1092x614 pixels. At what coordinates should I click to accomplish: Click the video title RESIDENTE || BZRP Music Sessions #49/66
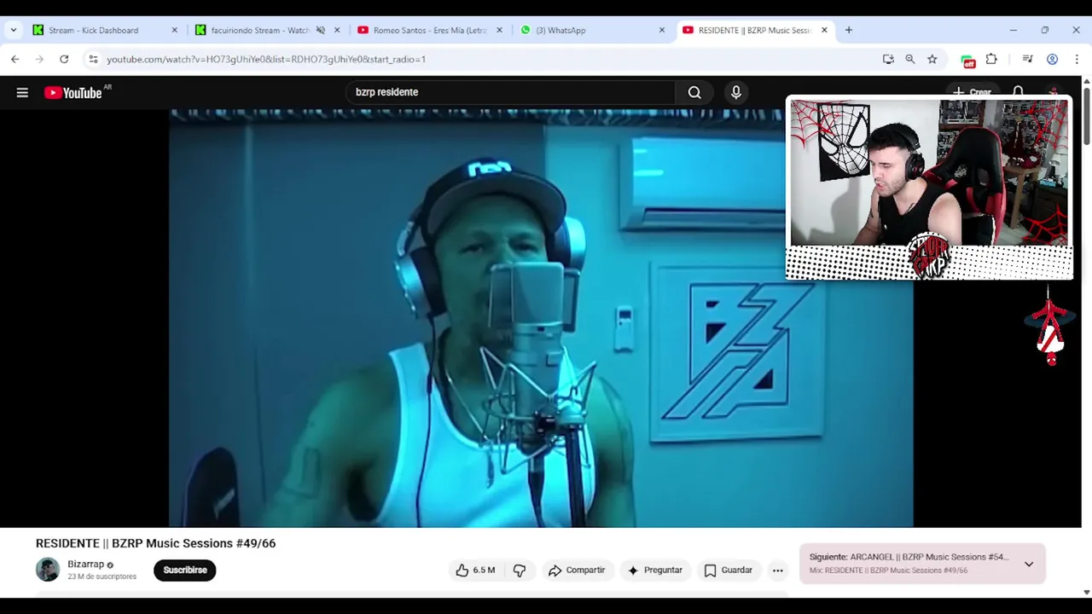pos(155,543)
